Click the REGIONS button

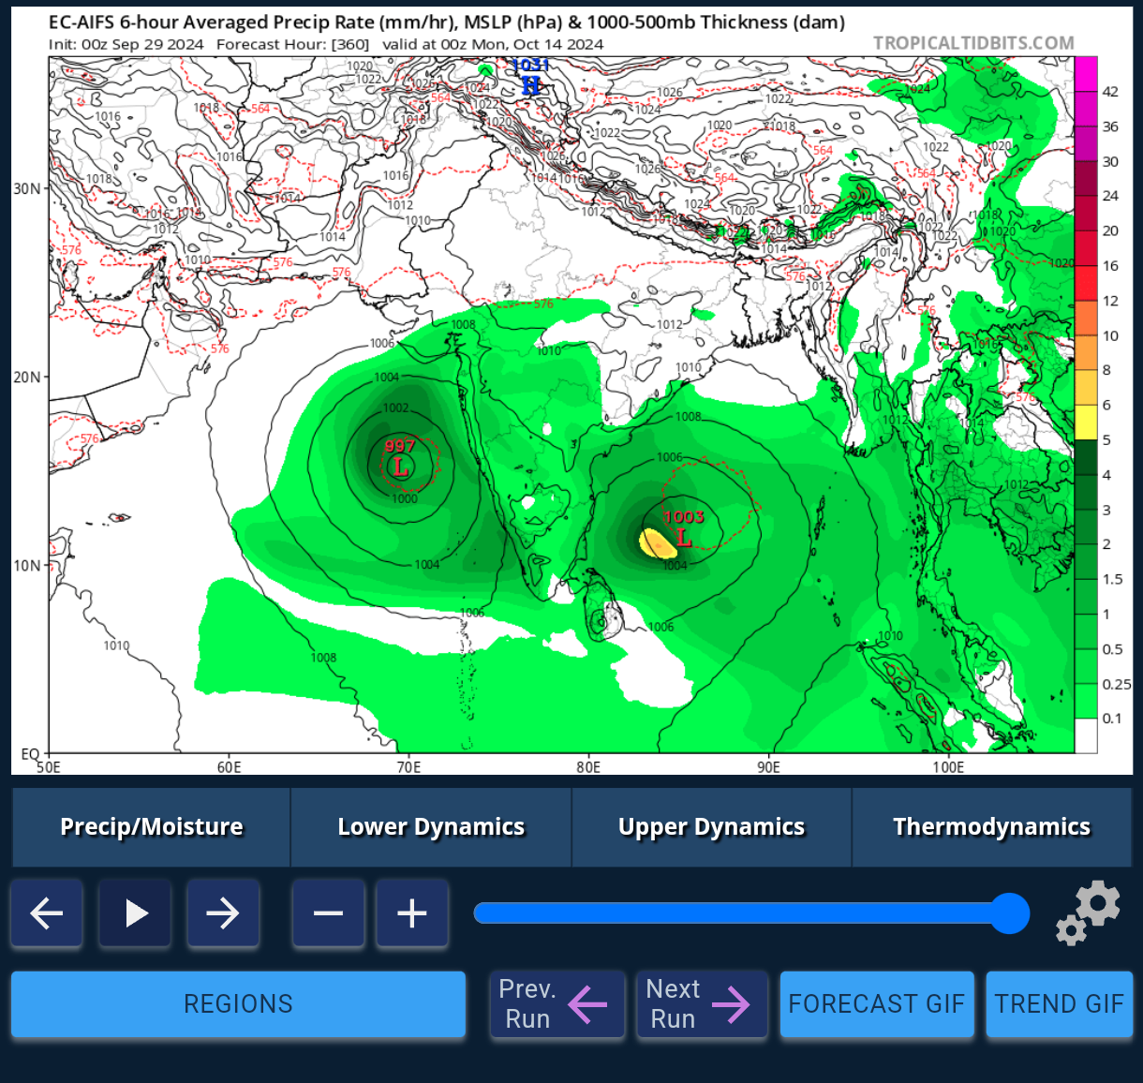click(x=238, y=1004)
